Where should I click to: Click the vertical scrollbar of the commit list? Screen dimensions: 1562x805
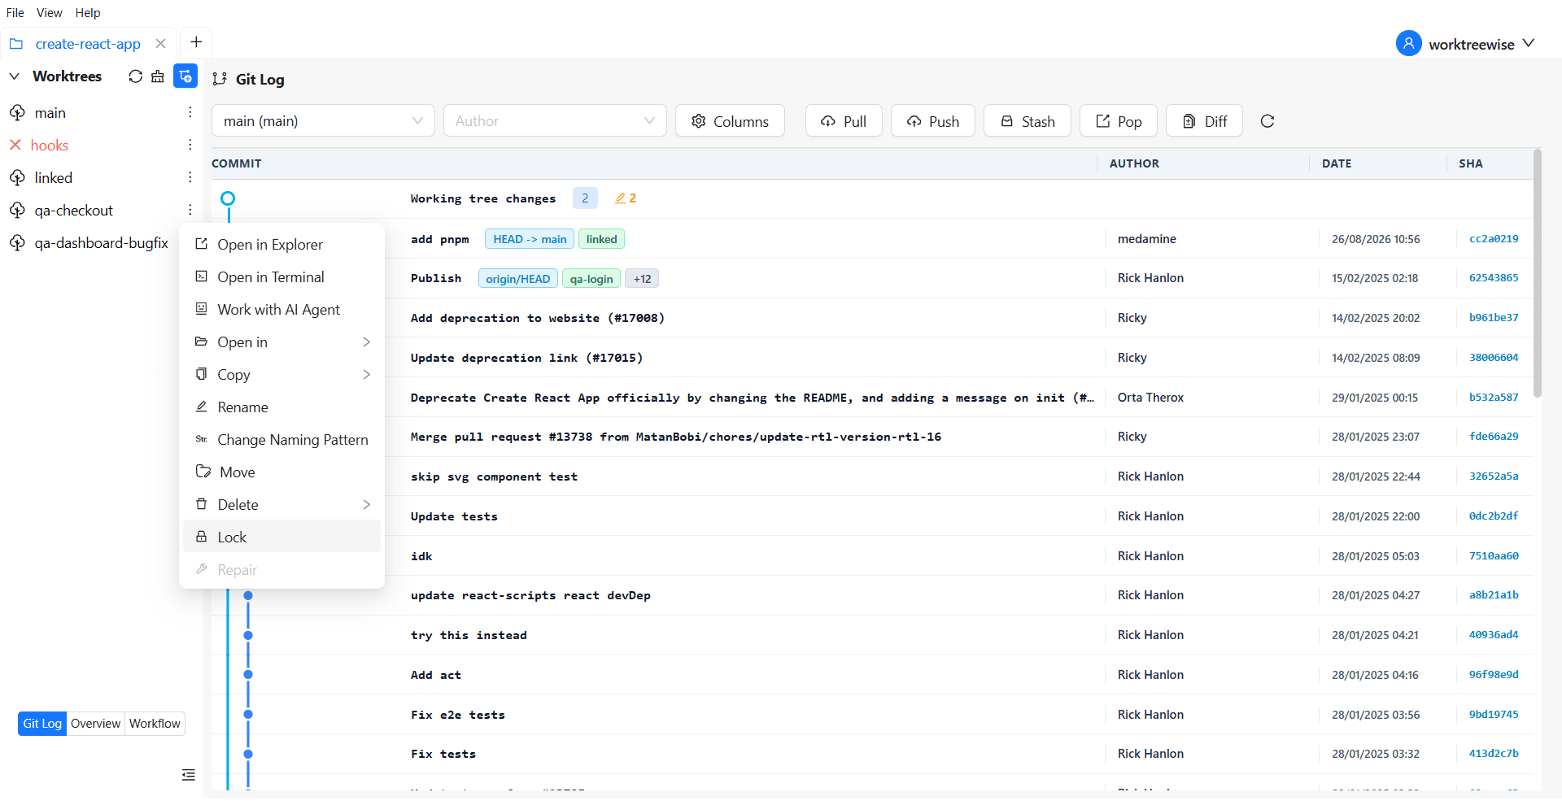(1537, 273)
